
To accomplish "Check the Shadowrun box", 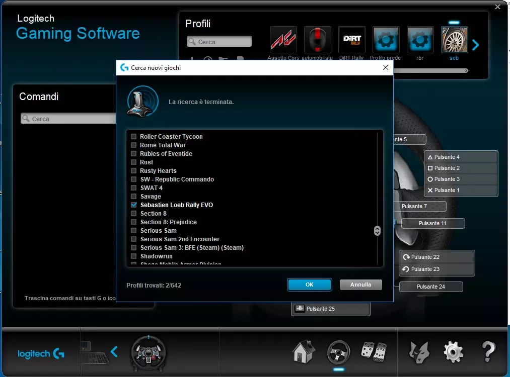I will click(134, 256).
